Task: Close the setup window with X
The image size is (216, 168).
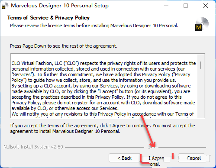Action: (x=206, y=6)
